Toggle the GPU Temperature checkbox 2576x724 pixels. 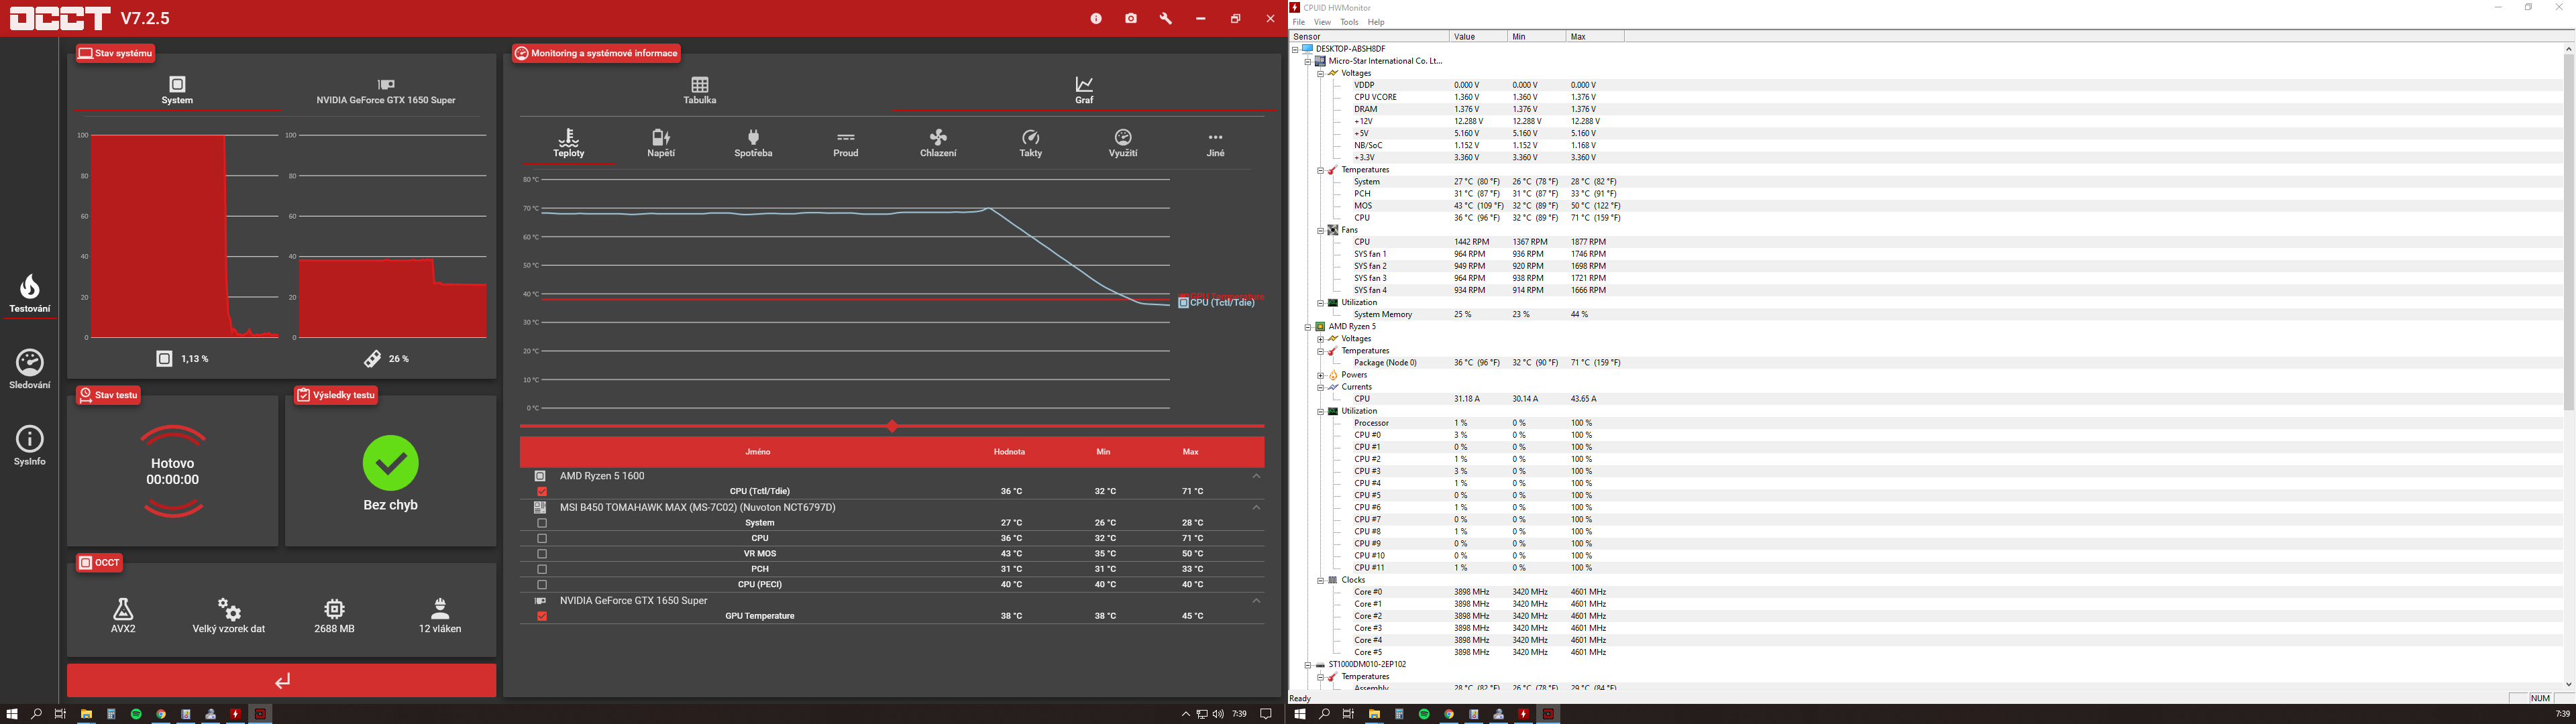tap(542, 617)
